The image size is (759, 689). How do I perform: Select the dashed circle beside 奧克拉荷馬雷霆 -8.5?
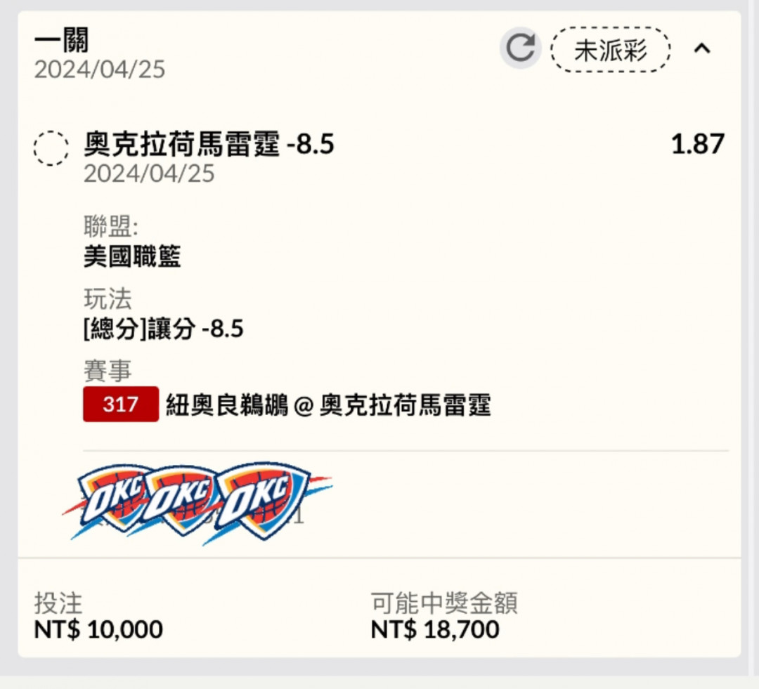click(51, 148)
